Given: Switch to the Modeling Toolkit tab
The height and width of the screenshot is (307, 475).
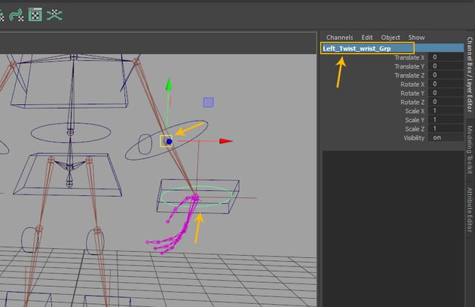Looking at the screenshot, I should 468,152.
